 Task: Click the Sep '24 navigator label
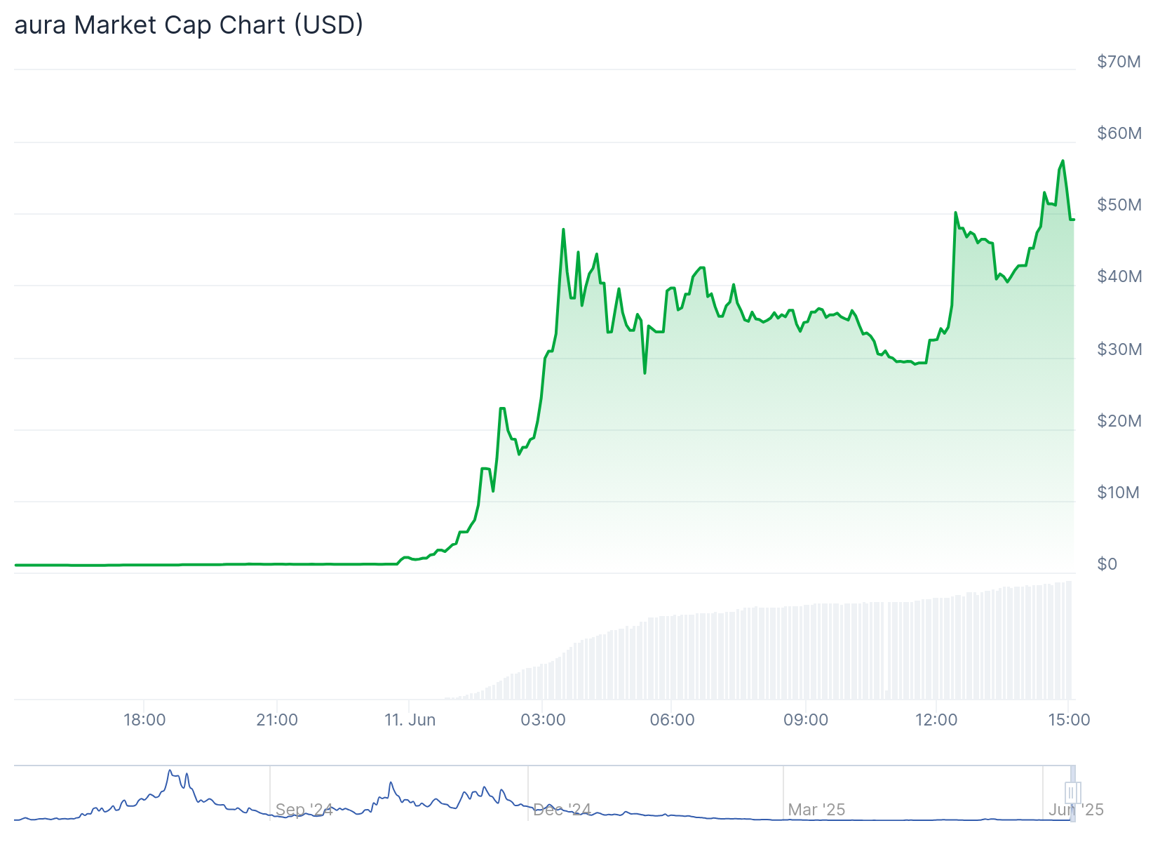click(x=304, y=810)
